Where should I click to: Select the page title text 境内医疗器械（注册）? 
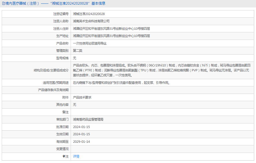click(22, 3)
